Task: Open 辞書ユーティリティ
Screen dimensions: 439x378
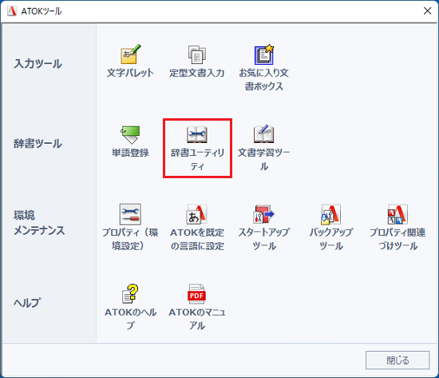Action: [197, 148]
